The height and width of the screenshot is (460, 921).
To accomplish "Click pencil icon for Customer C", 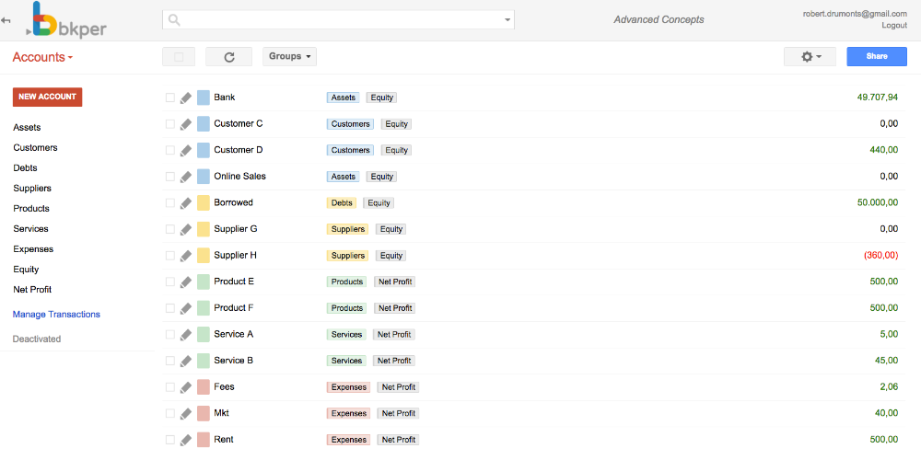I will click(x=186, y=124).
